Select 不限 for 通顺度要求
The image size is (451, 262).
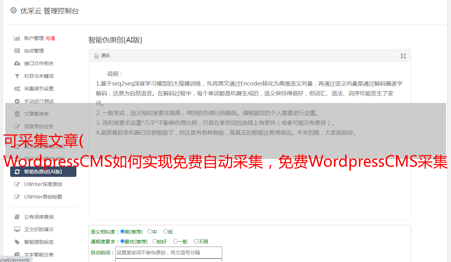(x=196, y=241)
